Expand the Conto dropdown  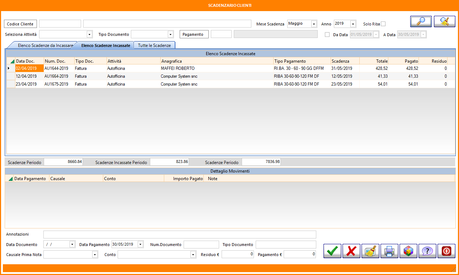pyautogui.click(x=193, y=254)
